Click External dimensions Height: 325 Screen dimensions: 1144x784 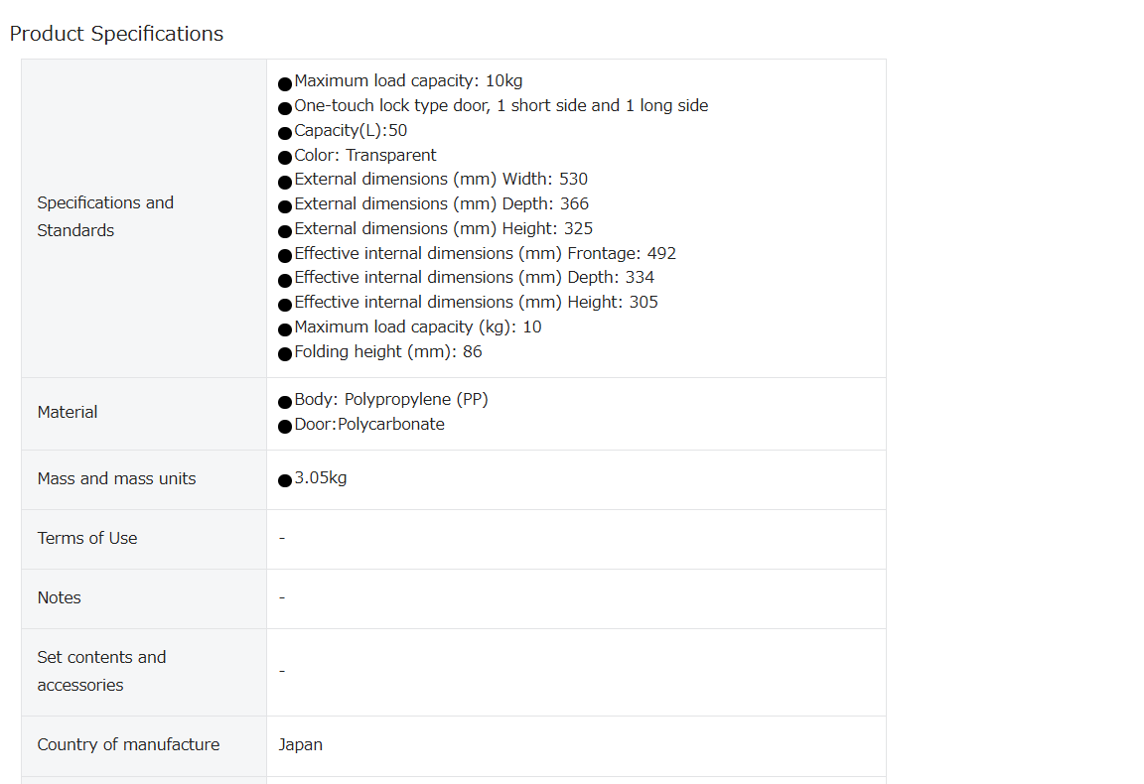click(443, 229)
